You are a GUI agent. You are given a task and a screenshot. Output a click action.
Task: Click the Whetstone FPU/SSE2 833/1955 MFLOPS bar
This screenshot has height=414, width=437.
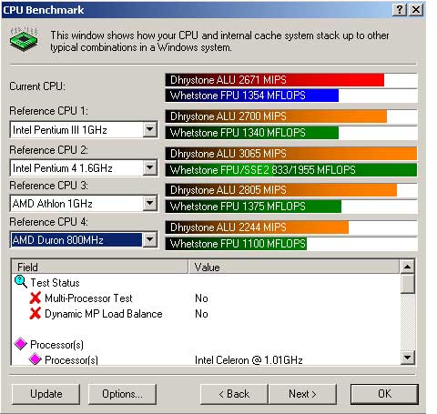click(x=291, y=169)
